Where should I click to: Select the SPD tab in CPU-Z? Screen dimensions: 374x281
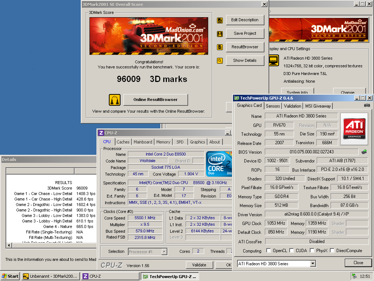click(180, 142)
